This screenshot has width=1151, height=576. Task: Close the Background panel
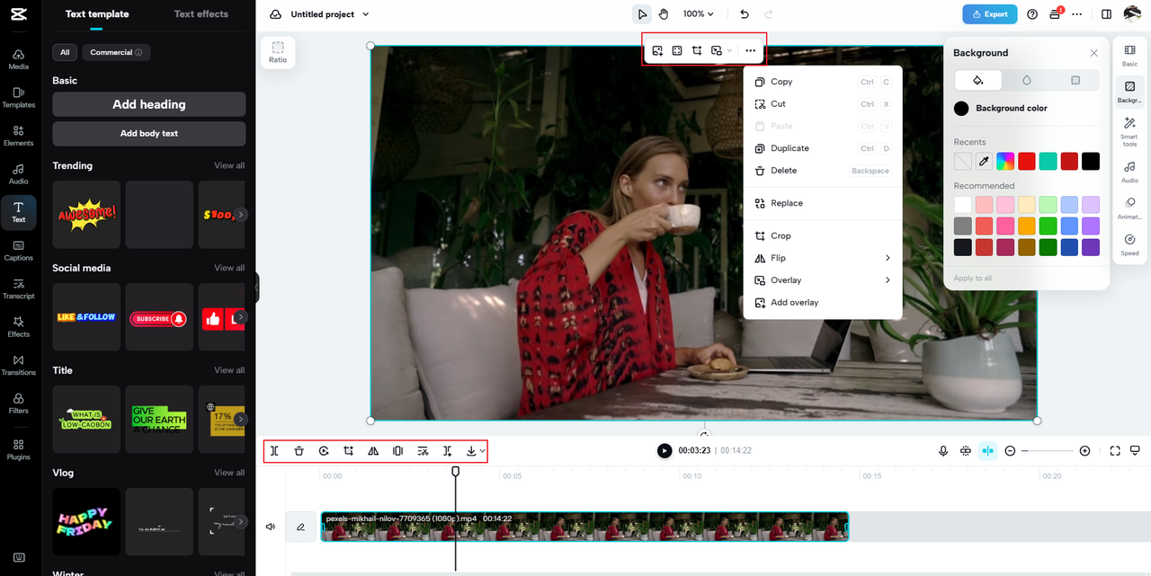(x=1093, y=53)
